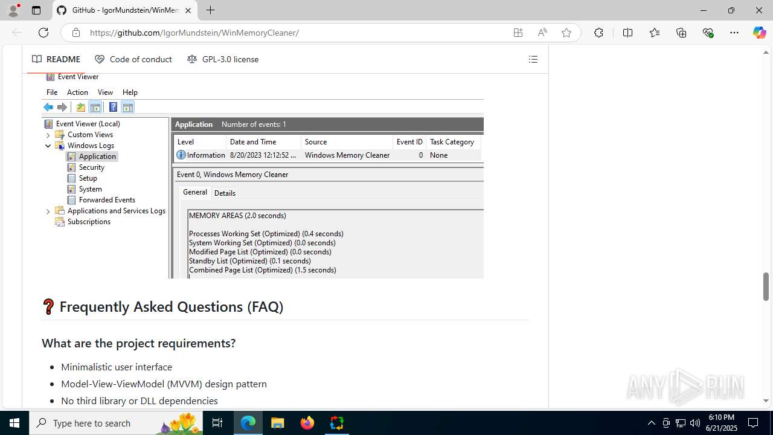Click the Event Viewer screenshot image
Screen dimensions: 773x435
point(263,175)
